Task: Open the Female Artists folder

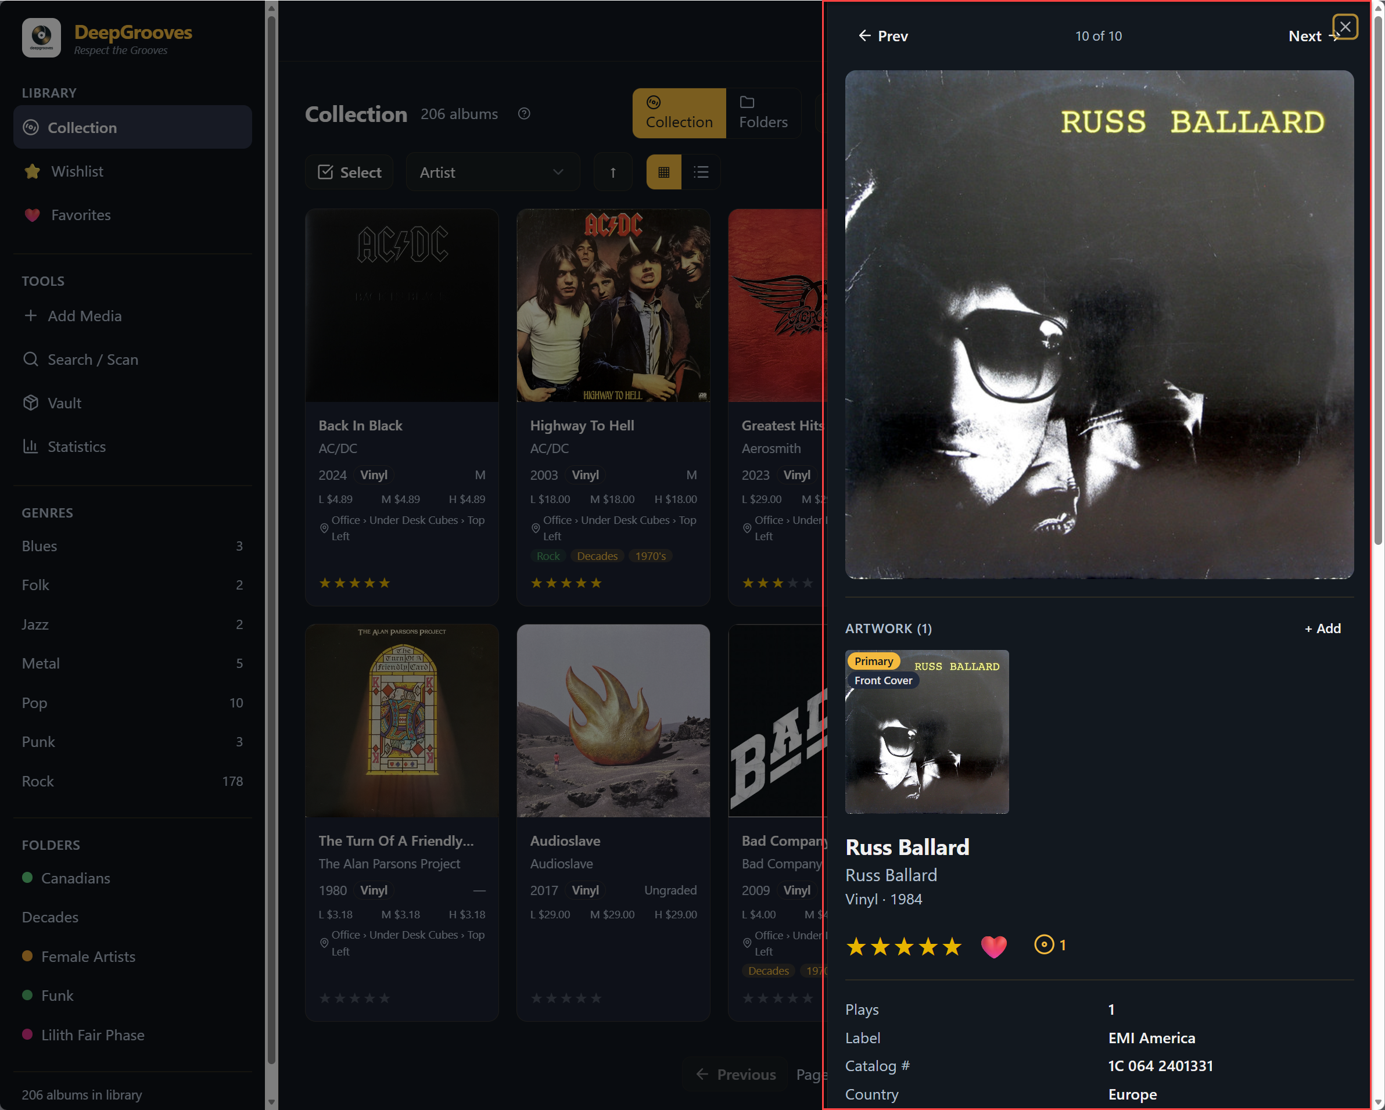Action: (132, 956)
